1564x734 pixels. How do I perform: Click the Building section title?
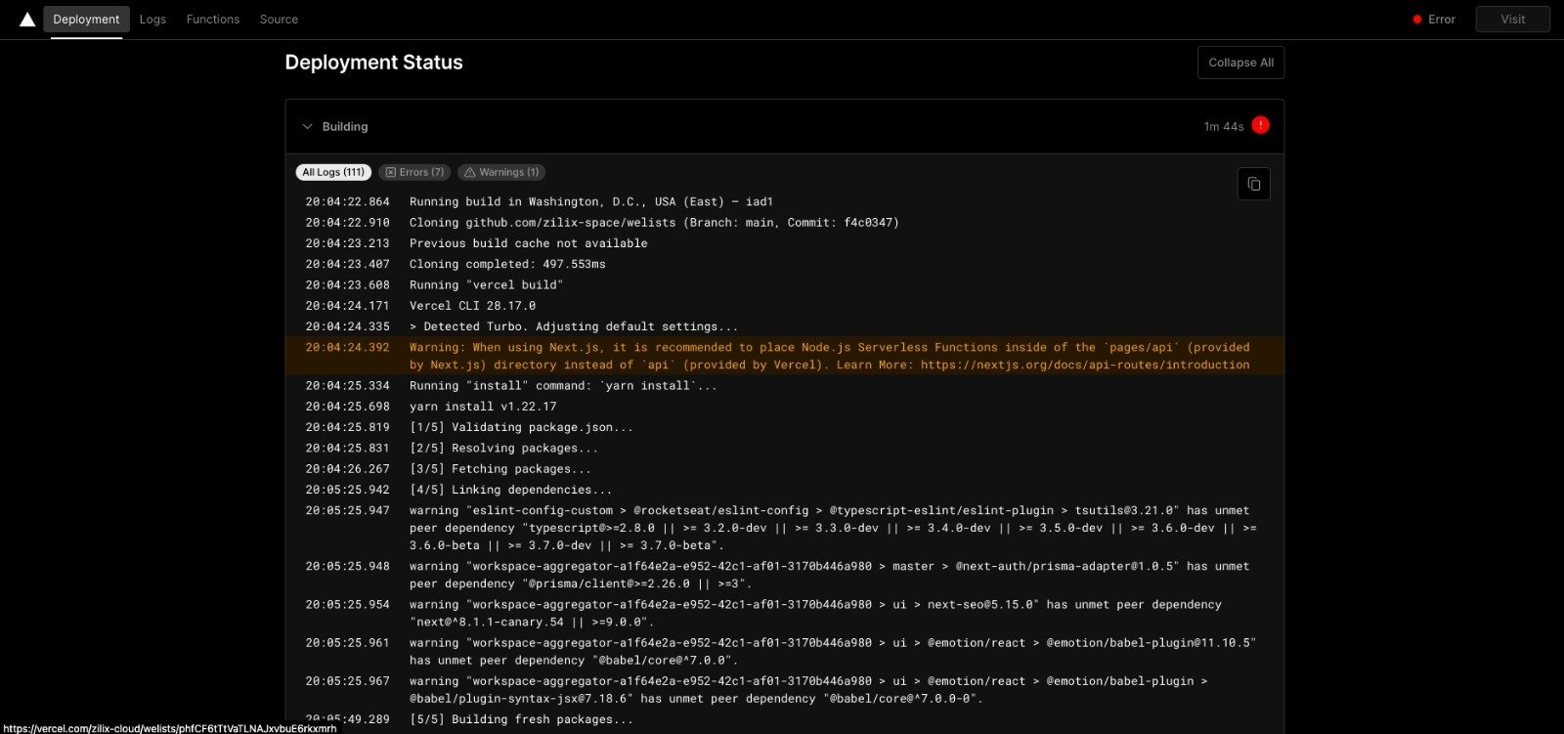[x=345, y=127]
